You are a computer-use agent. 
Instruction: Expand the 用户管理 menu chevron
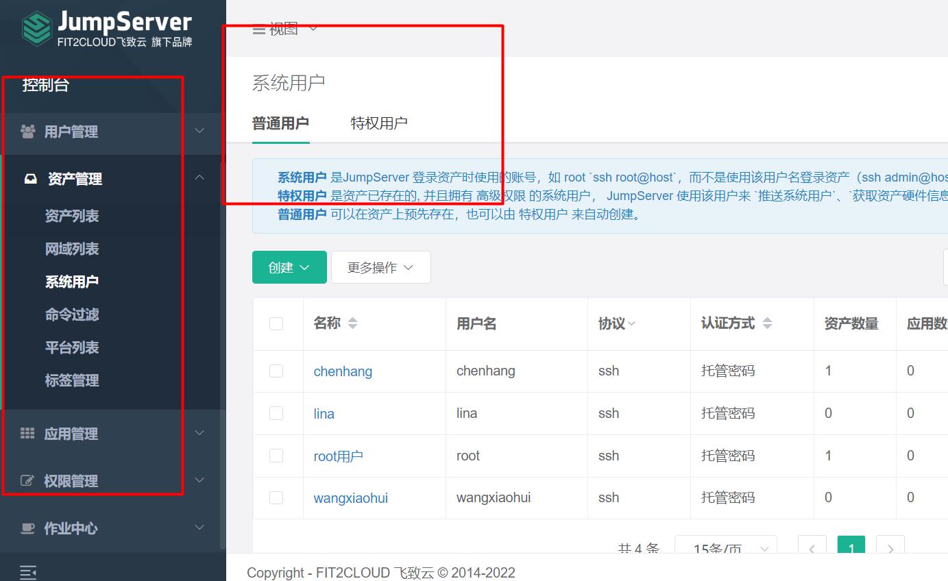click(x=199, y=131)
